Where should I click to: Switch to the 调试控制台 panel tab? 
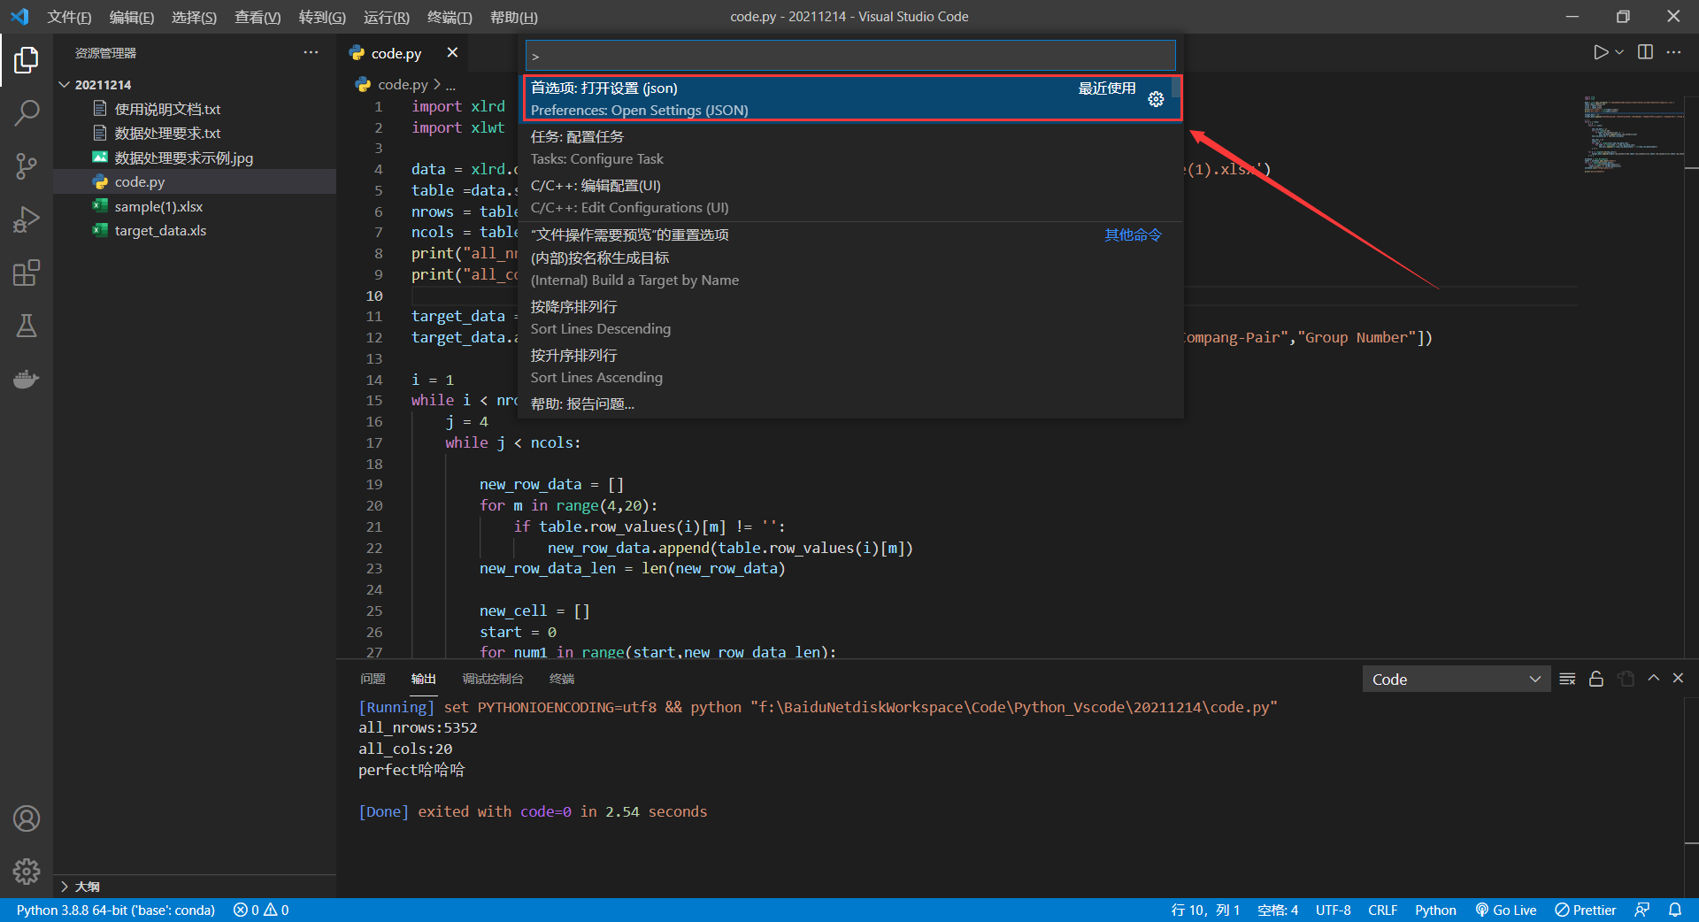click(x=493, y=679)
